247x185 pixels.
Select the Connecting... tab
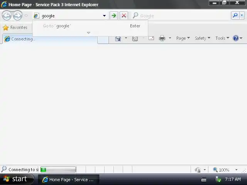click(50, 39)
